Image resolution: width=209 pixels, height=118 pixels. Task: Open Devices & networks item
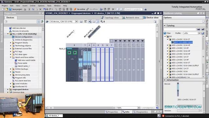point(20,31)
